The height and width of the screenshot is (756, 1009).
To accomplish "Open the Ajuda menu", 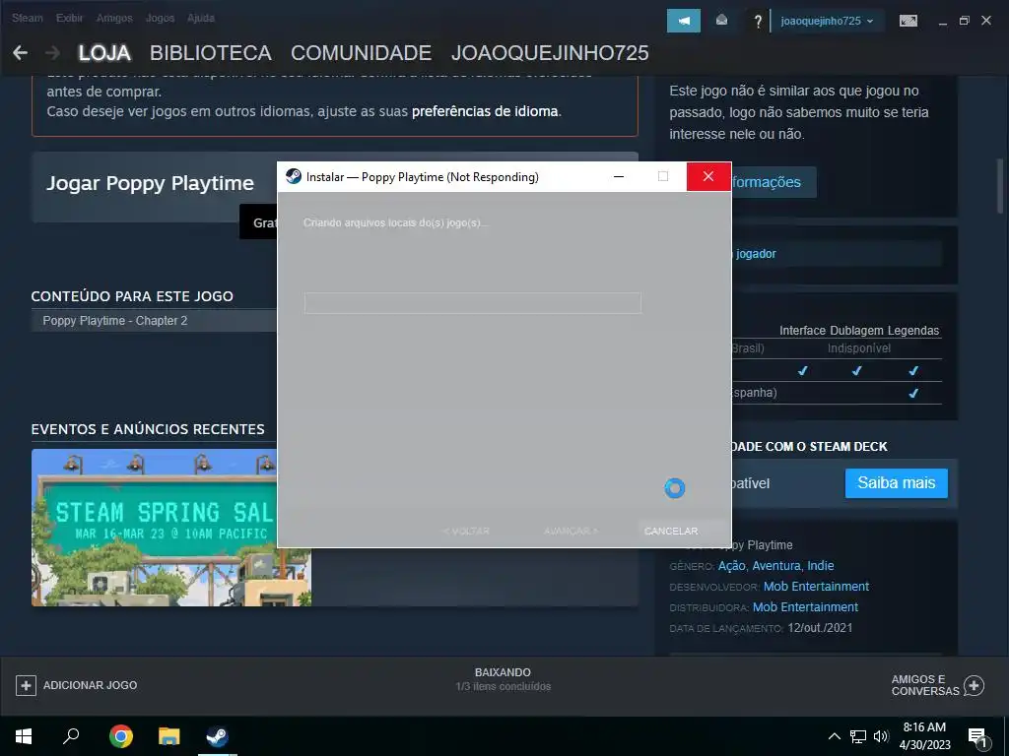I will [201, 18].
